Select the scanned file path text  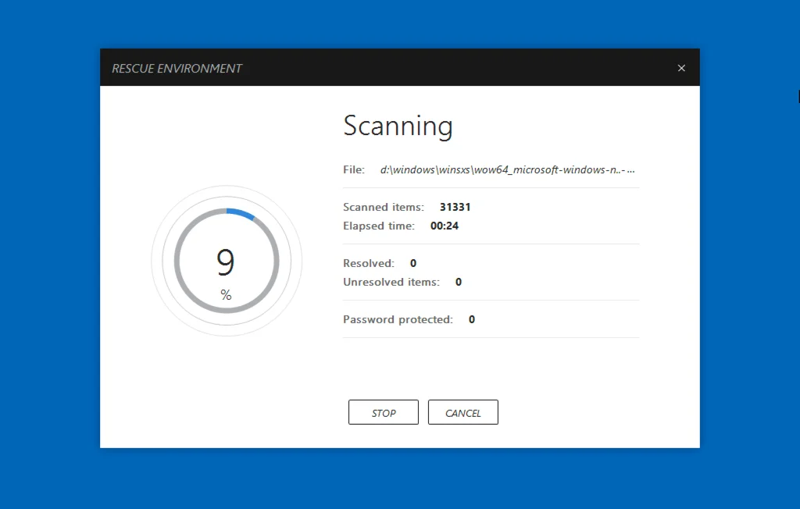507,170
